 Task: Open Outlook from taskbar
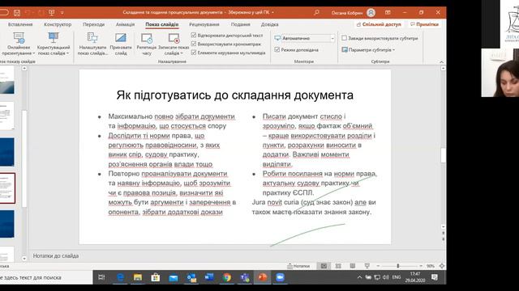(x=191, y=277)
